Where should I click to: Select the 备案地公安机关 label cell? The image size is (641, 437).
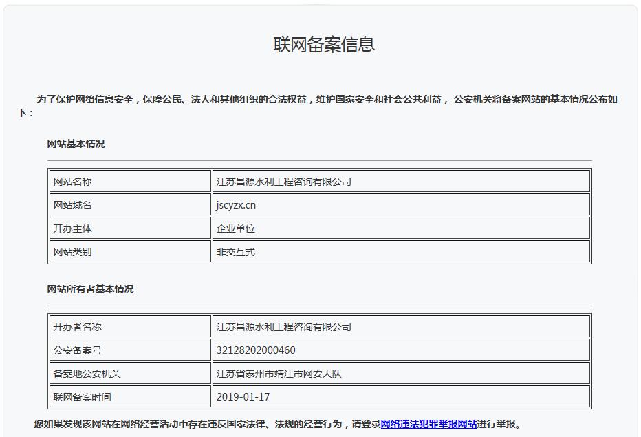tap(87, 374)
